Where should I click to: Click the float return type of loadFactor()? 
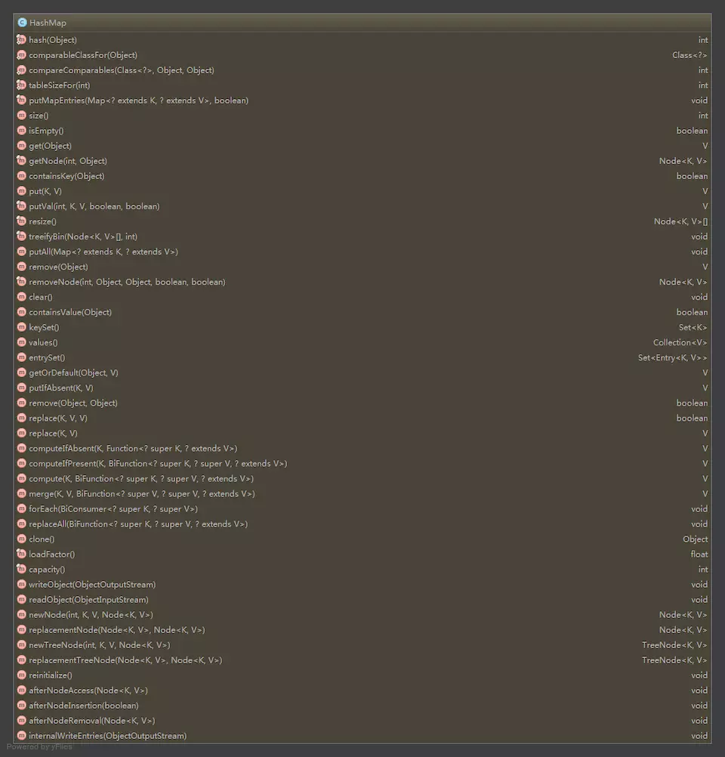tap(699, 555)
